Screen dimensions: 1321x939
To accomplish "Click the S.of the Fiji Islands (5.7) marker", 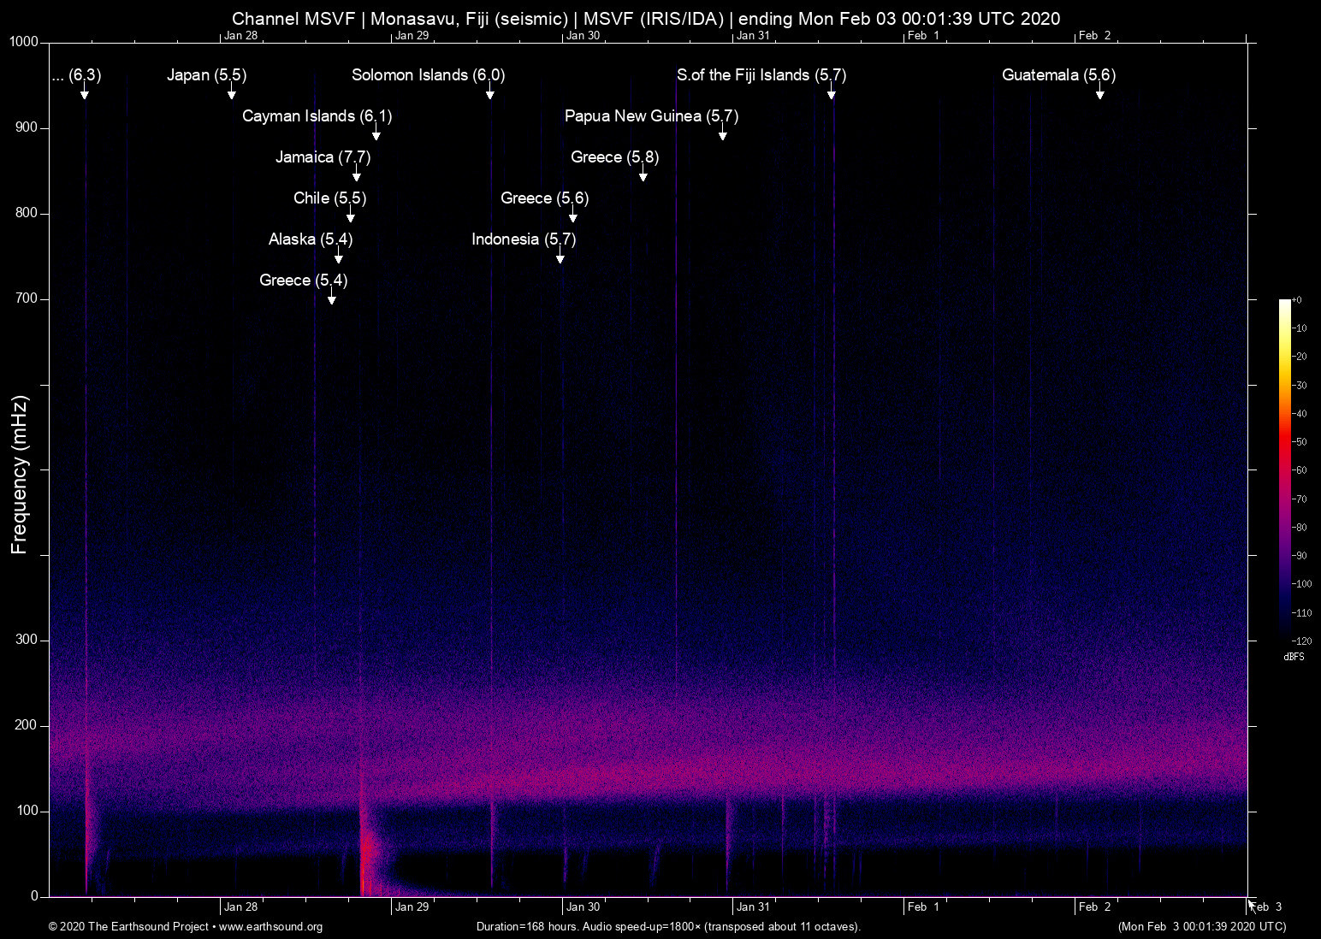I will 761,75.
